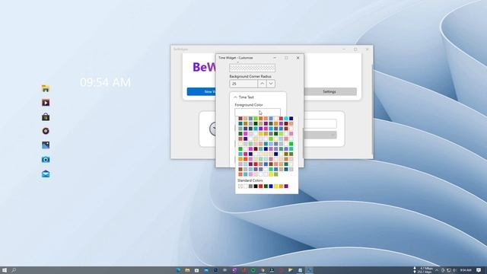Open the taskbar clock showing 9:54 AM
The height and width of the screenshot is (274, 487).
pyautogui.click(x=466, y=270)
